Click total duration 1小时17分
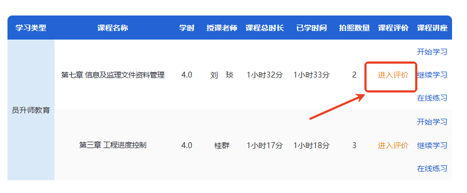 click(264, 145)
